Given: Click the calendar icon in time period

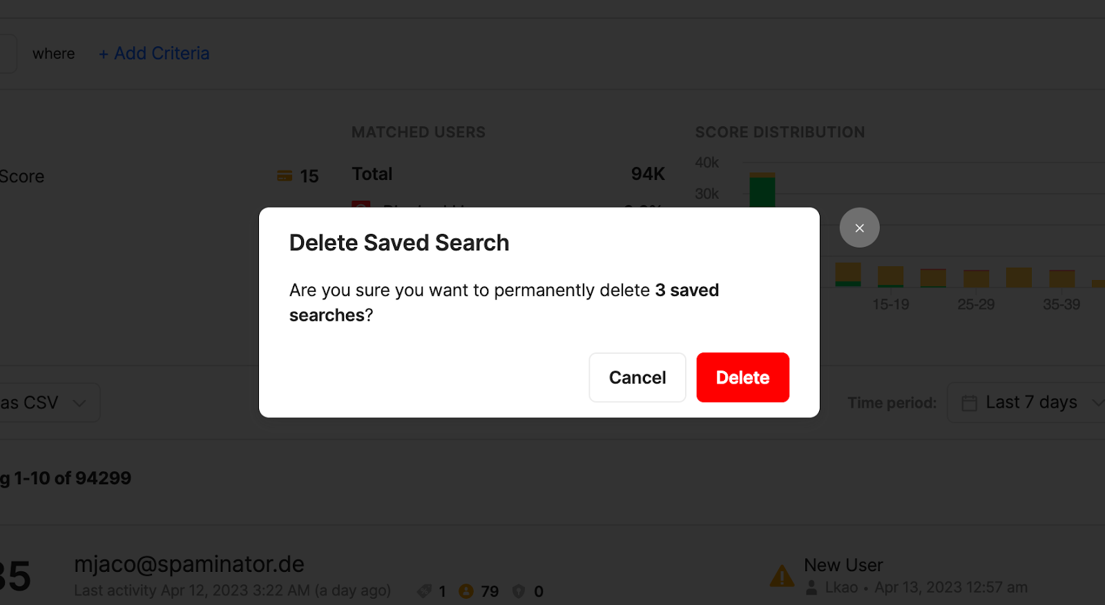Looking at the screenshot, I should click(969, 403).
